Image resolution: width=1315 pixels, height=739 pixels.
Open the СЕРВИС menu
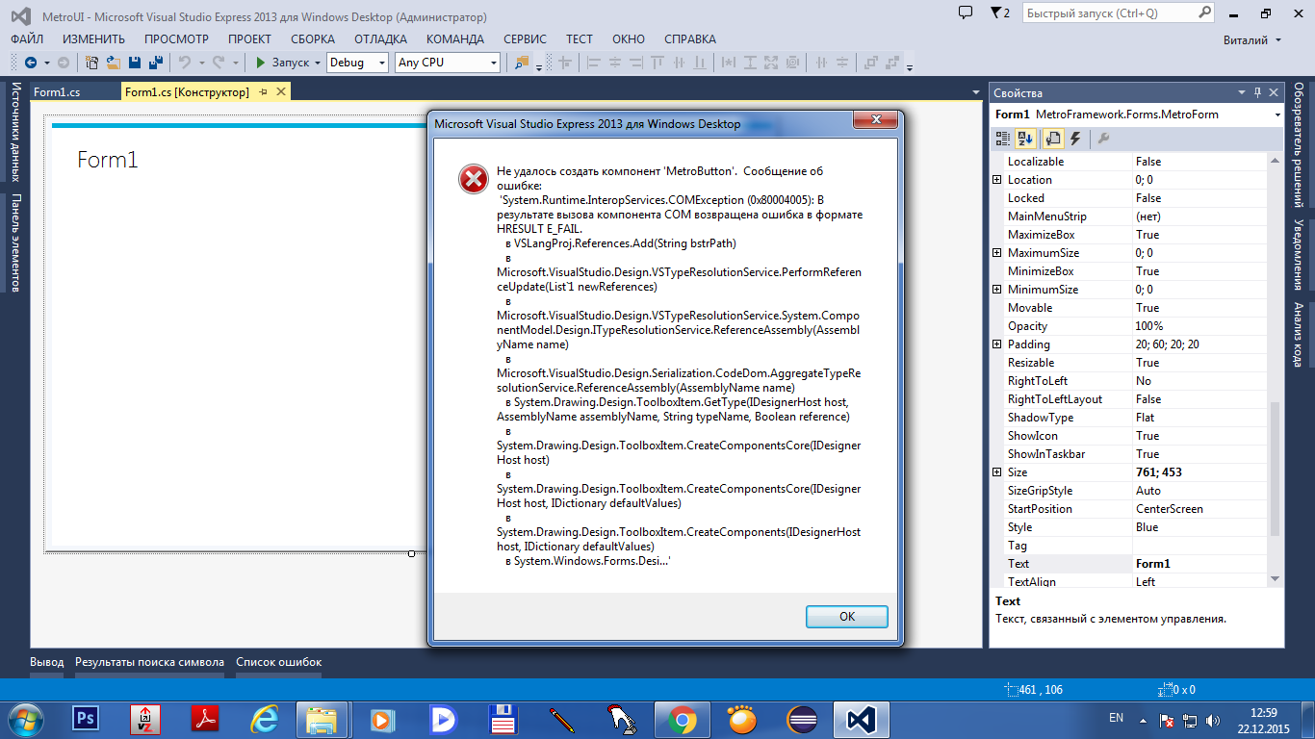[x=525, y=39]
